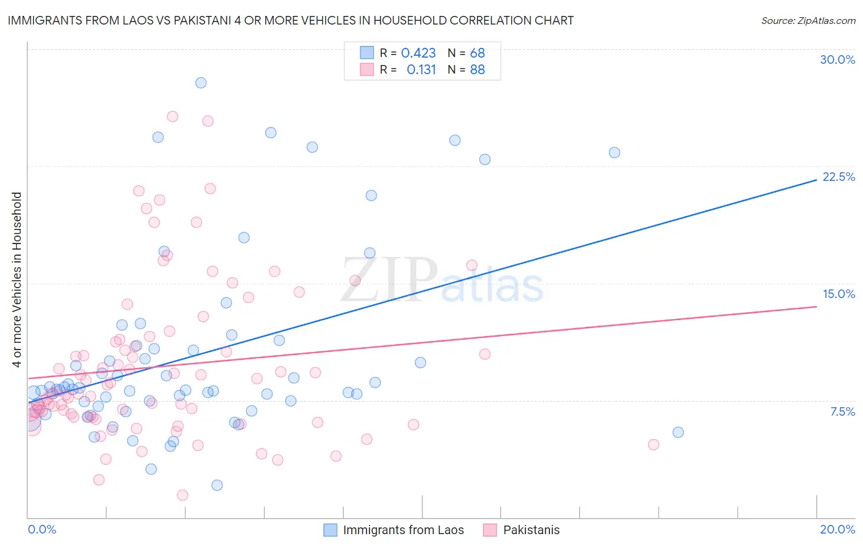Click the pink regression trend line
Viewport: 863px width, 547px height.
(422, 342)
